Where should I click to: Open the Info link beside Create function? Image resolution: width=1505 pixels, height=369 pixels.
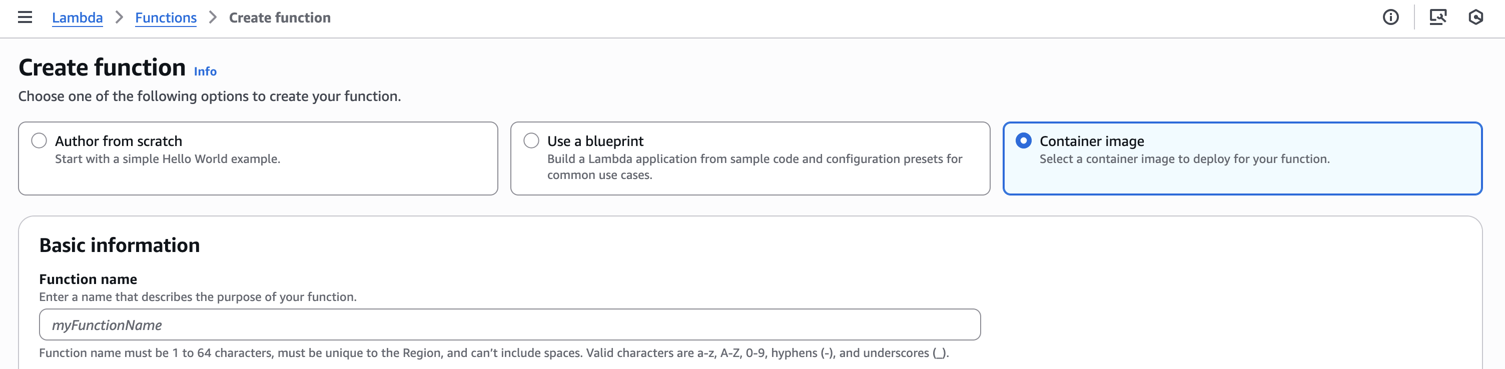click(205, 71)
